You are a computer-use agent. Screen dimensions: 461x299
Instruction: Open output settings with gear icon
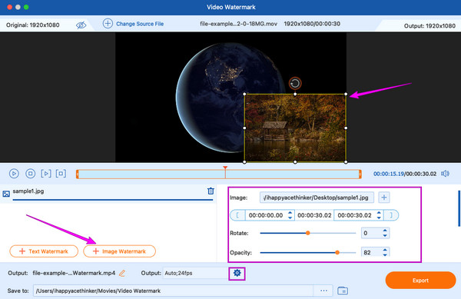[237, 273]
